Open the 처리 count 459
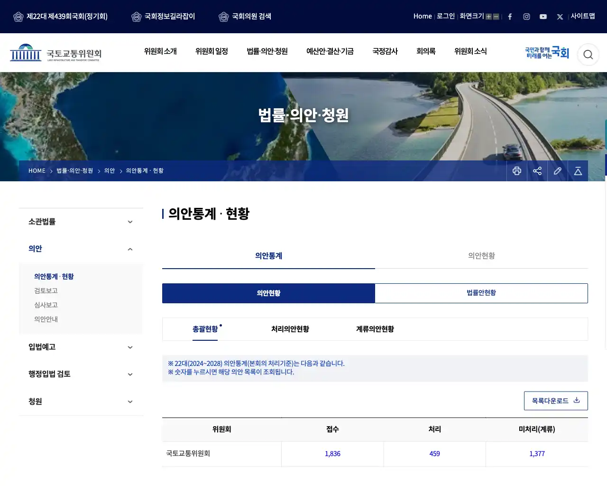This screenshot has height=486, width=607. pyautogui.click(x=434, y=454)
